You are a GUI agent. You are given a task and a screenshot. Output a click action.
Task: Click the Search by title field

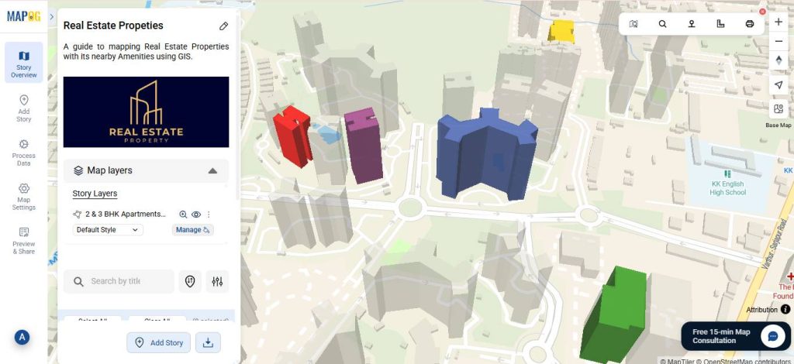(119, 282)
